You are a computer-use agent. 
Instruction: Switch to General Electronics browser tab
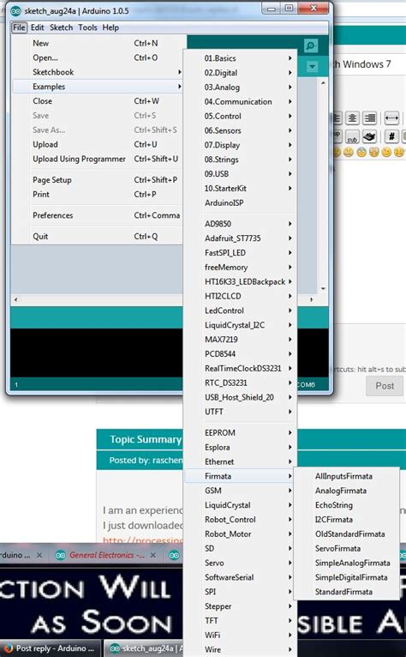[x=106, y=555]
